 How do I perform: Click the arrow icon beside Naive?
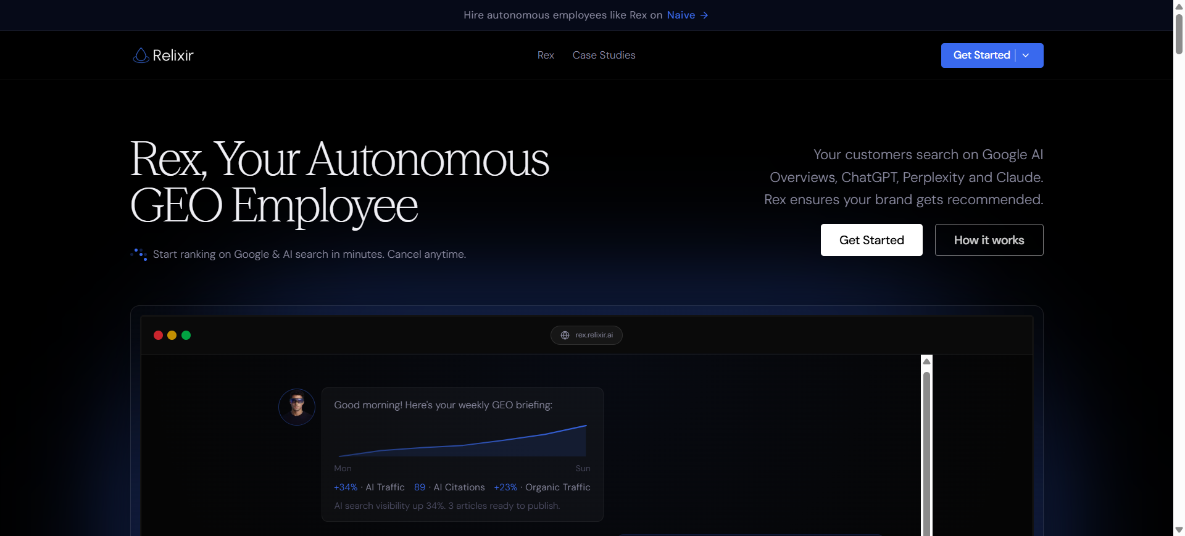(x=704, y=15)
